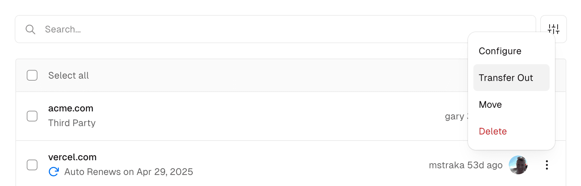The width and height of the screenshot is (581, 186).
Task: Choose Configure from the context menu
Action: [x=500, y=51]
